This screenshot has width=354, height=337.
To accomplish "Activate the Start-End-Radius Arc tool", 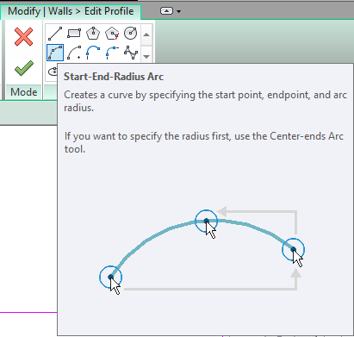I will pyautogui.click(x=55, y=53).
